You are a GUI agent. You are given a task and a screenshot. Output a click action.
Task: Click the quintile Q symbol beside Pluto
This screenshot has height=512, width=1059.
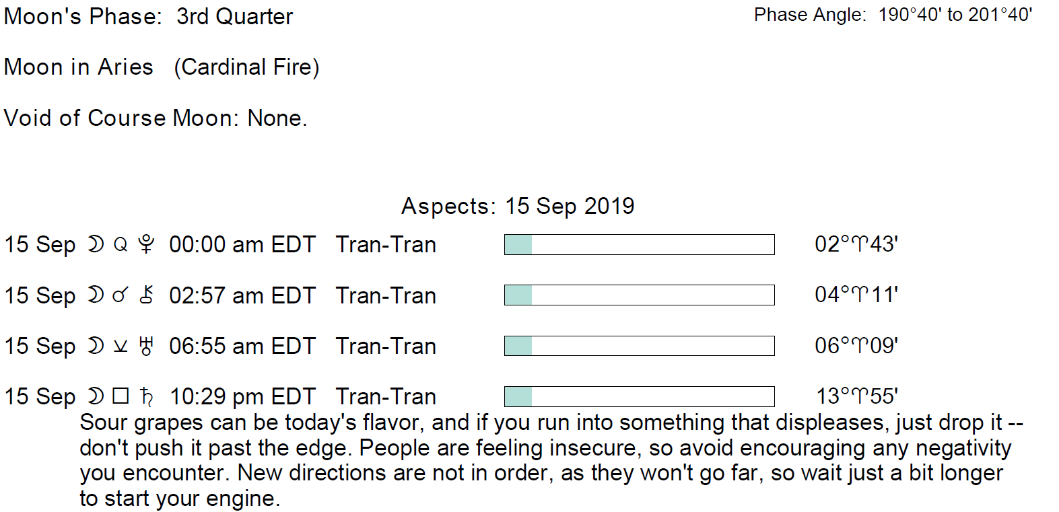pyautogui.click(x=121, y=244)
